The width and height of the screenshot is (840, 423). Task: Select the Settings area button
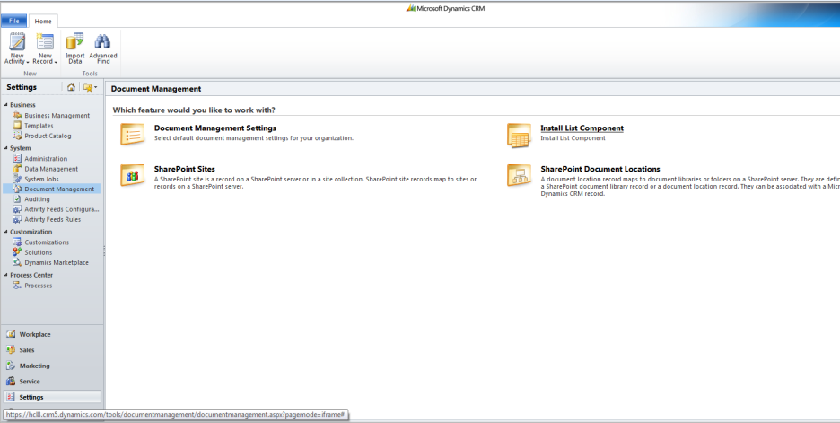click(52, 397)
